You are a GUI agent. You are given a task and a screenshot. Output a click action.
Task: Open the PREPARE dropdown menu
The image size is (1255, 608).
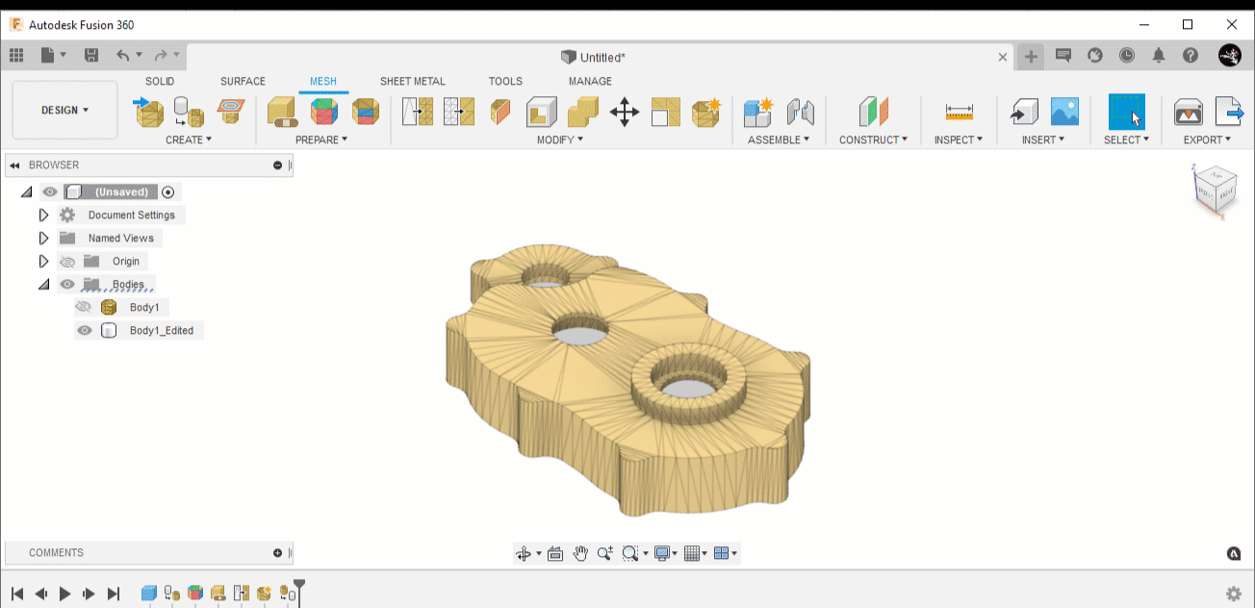[x=322, y=140]
